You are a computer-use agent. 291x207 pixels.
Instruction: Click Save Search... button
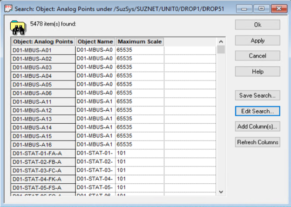257,95
